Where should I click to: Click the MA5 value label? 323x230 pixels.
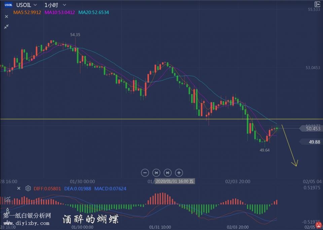tap(27, 12)
